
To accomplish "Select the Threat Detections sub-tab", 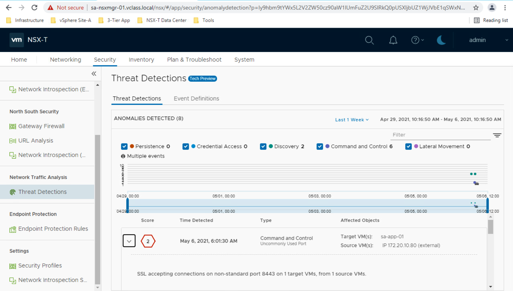I will click(x=137, y=98).
